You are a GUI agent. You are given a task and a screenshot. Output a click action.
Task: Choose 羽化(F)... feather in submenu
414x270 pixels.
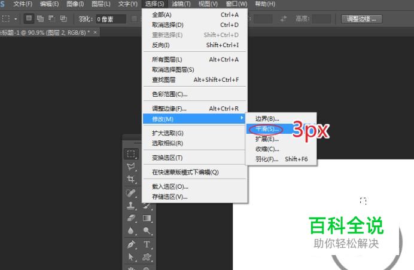pyautogui.click(x=281, y=159)
